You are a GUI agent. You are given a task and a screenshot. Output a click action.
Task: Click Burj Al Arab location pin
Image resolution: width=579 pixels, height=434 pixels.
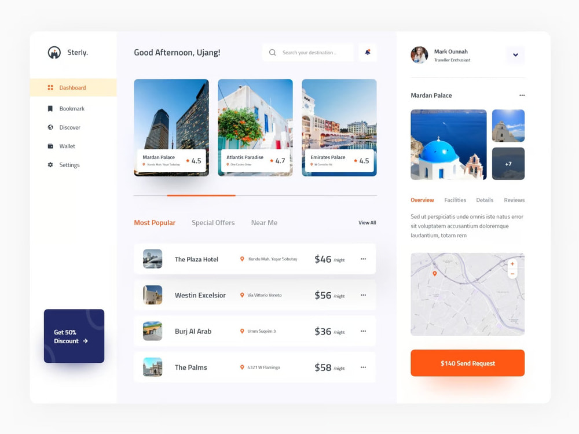click(242, 332)
